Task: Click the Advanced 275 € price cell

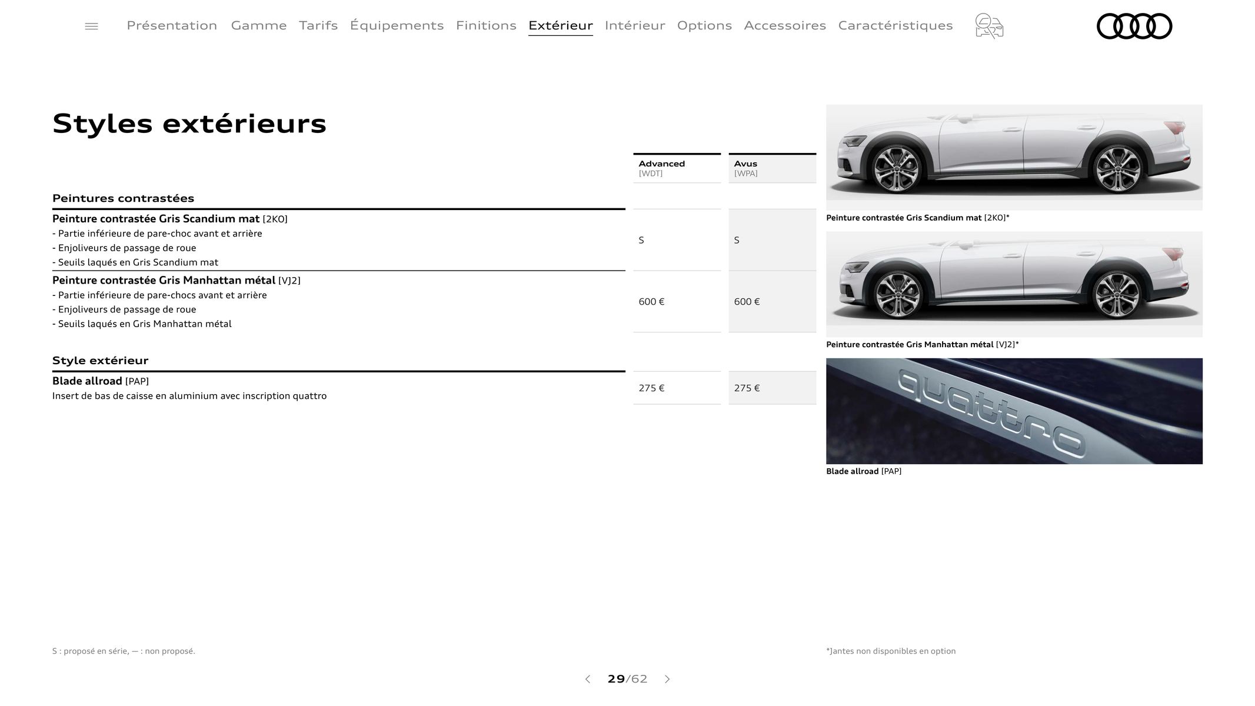Action: 677,388
